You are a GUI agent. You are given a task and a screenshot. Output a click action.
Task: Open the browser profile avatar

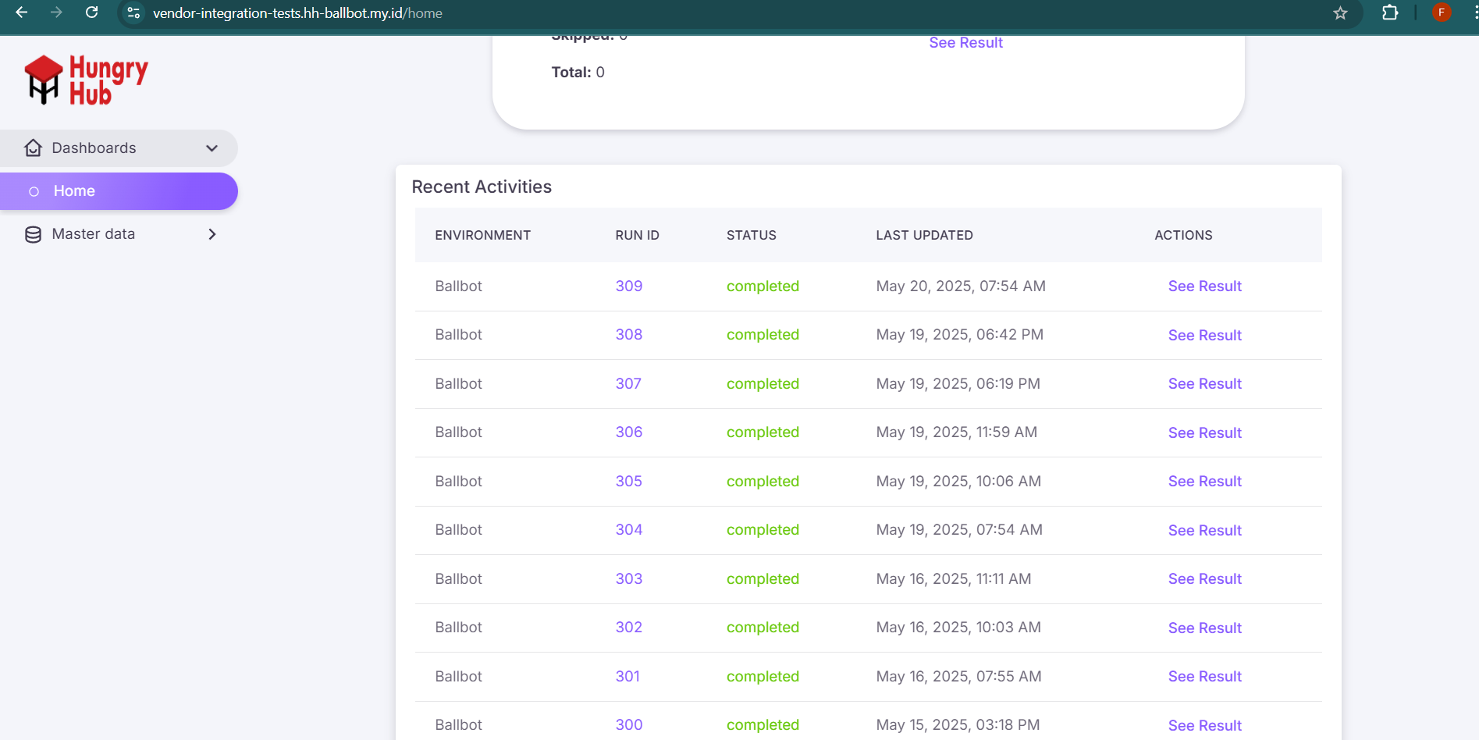point(1441,12)
